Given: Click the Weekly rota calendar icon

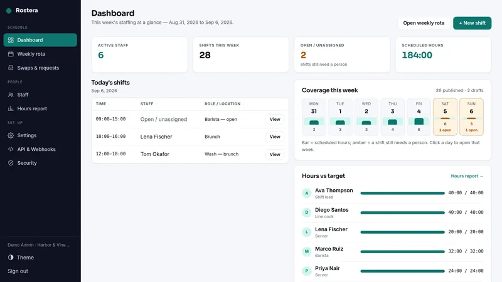Looking at the screenshot, I should tap(11, 54).
